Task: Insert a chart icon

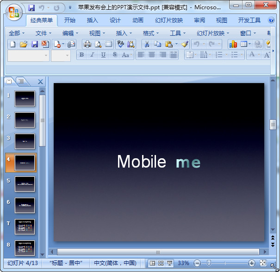Action: (233, 44)
